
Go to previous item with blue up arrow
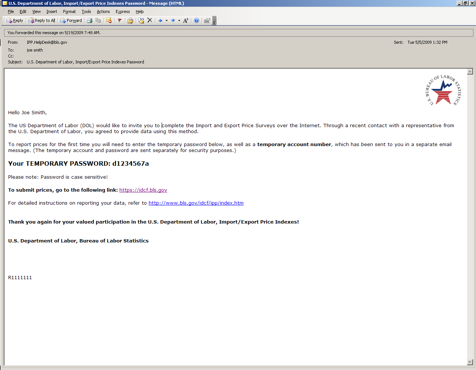160,20
